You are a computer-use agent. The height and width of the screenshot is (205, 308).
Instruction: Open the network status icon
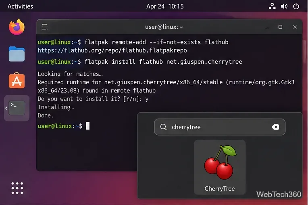(272, 6)
